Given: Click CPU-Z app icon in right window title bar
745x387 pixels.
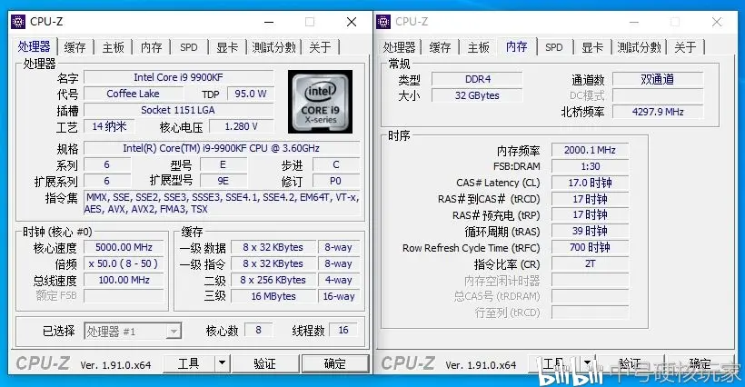Looking at the screenshot, I should 383,22.
